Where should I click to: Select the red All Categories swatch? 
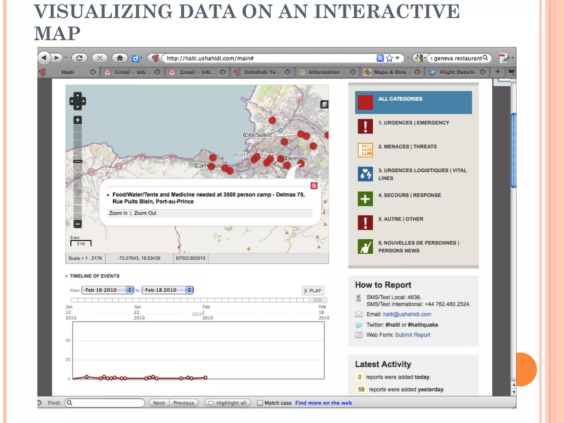[x=365, y=102]
